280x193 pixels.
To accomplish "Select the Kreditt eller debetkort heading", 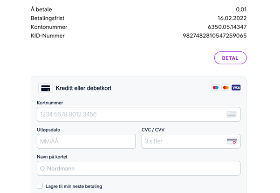I will 83,88.
